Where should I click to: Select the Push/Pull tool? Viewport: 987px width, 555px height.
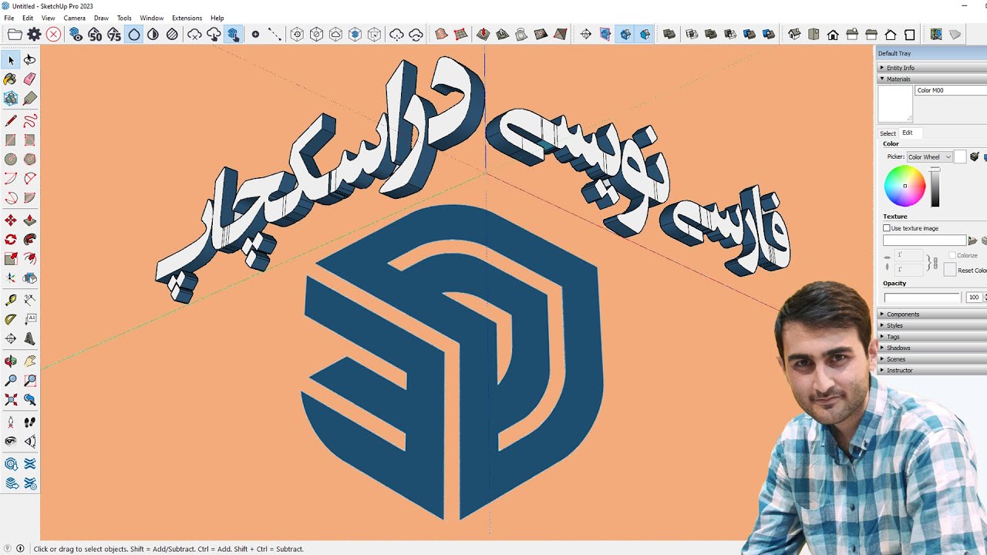29,220
